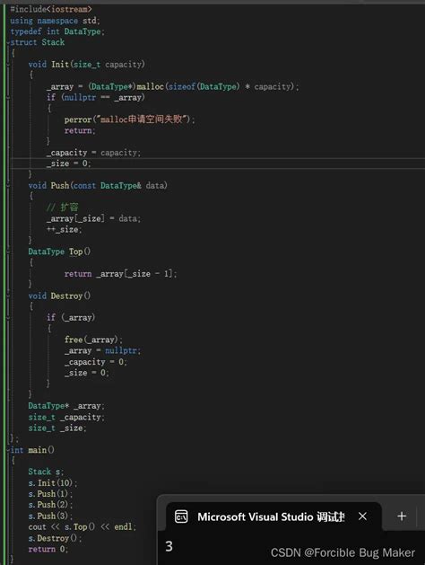
Task: Click the console output value 3
Action: 169,546
